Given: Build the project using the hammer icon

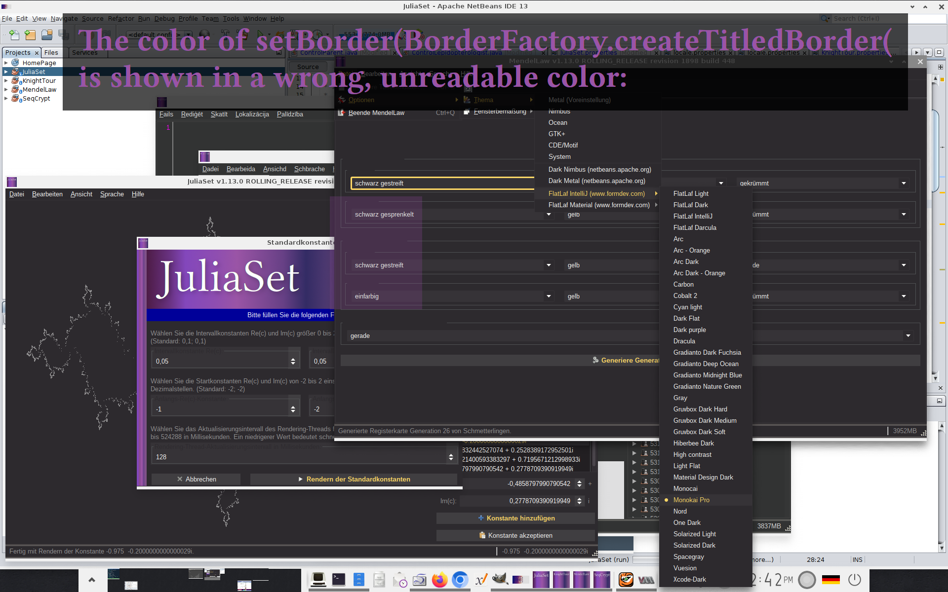Looking at the screenshot, I should 226,35.
